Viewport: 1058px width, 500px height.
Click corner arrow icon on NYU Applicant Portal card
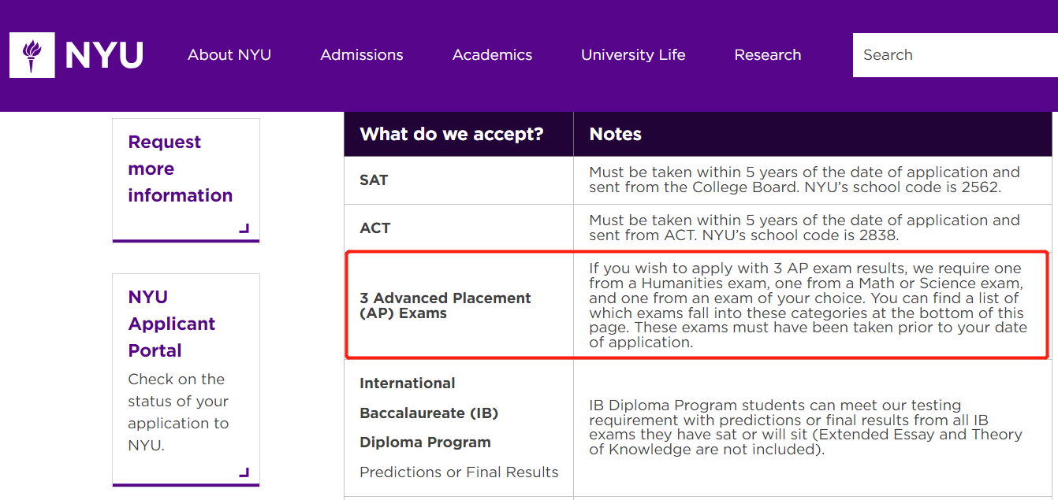[244, 472]
